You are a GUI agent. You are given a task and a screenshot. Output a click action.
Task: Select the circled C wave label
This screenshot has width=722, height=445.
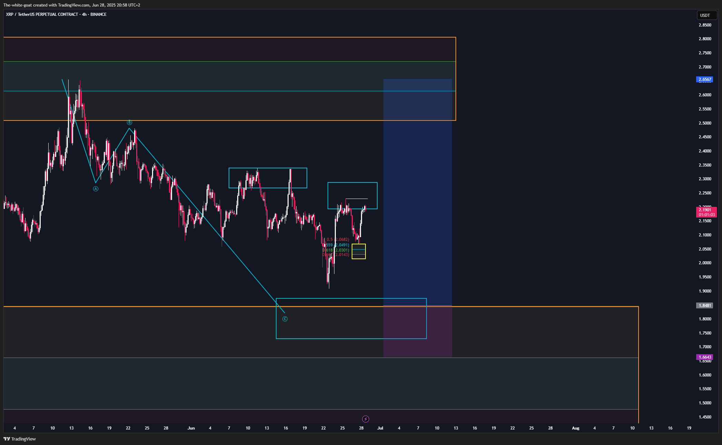coord(285,319)
